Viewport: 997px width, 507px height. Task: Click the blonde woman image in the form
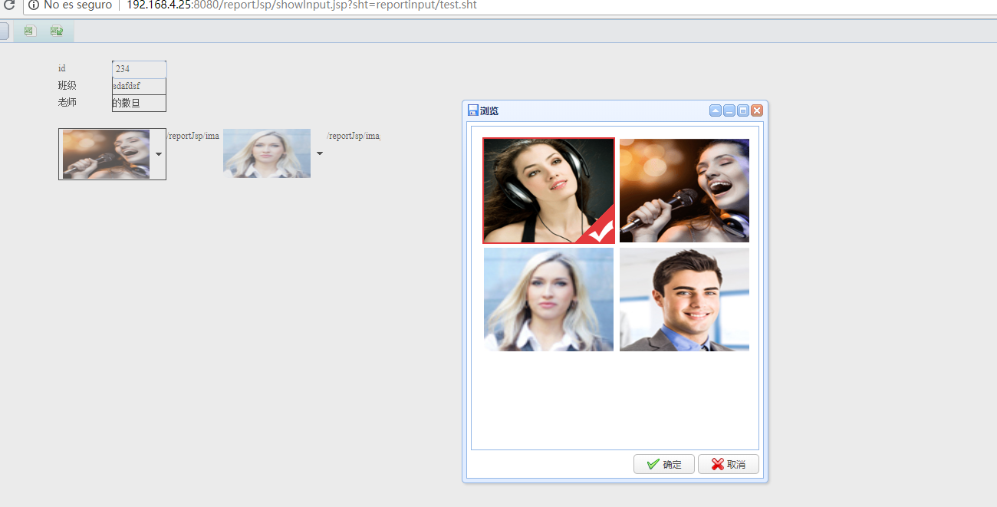pyautogui.click(x=267, y=153)
